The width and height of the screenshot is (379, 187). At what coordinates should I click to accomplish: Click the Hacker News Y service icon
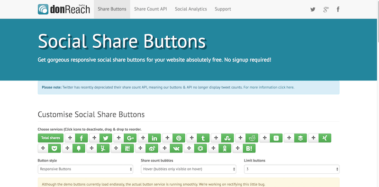click(276, 138)
